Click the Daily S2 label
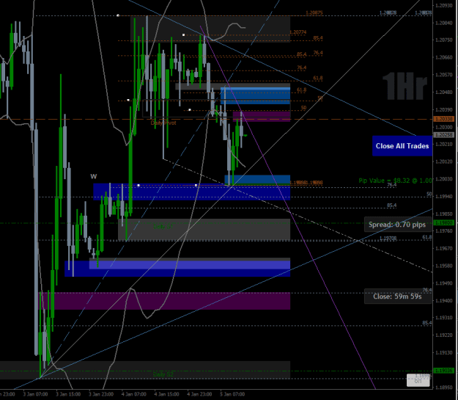 [x=163, y=374]
